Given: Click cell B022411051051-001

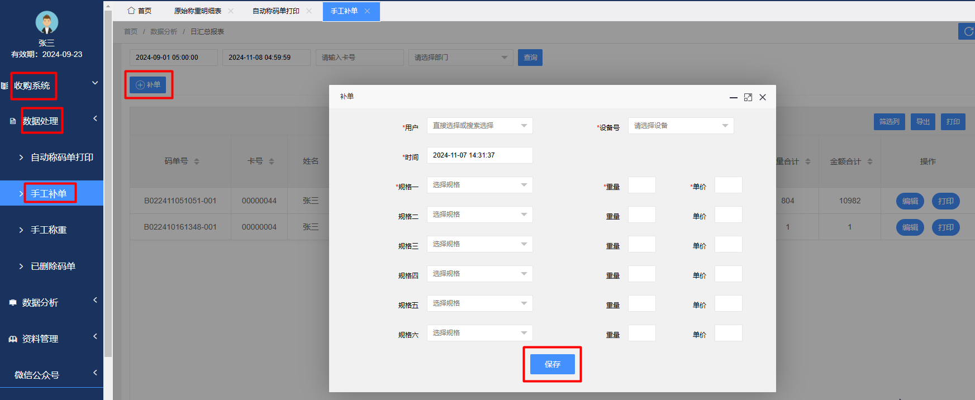Looking at the screenshot, I should coord(180,201).
